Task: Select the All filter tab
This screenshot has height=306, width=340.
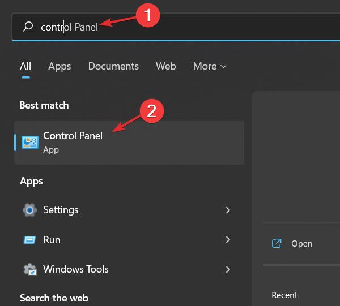Action: tap(25, 66)
